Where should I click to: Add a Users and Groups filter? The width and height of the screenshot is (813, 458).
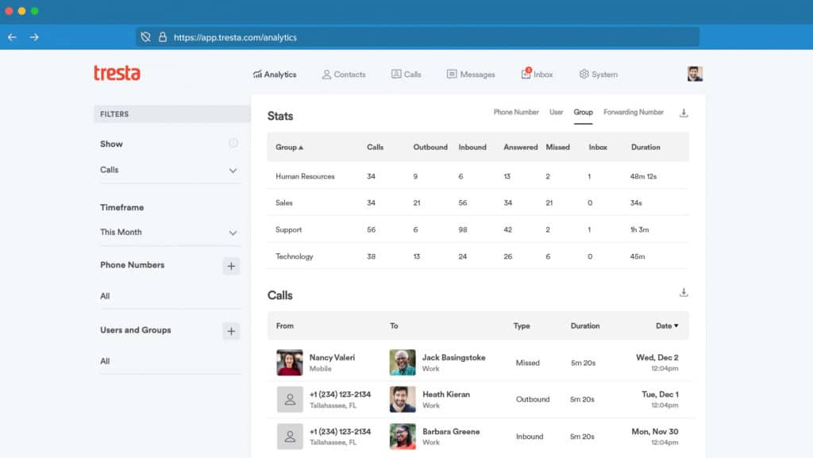231,331
